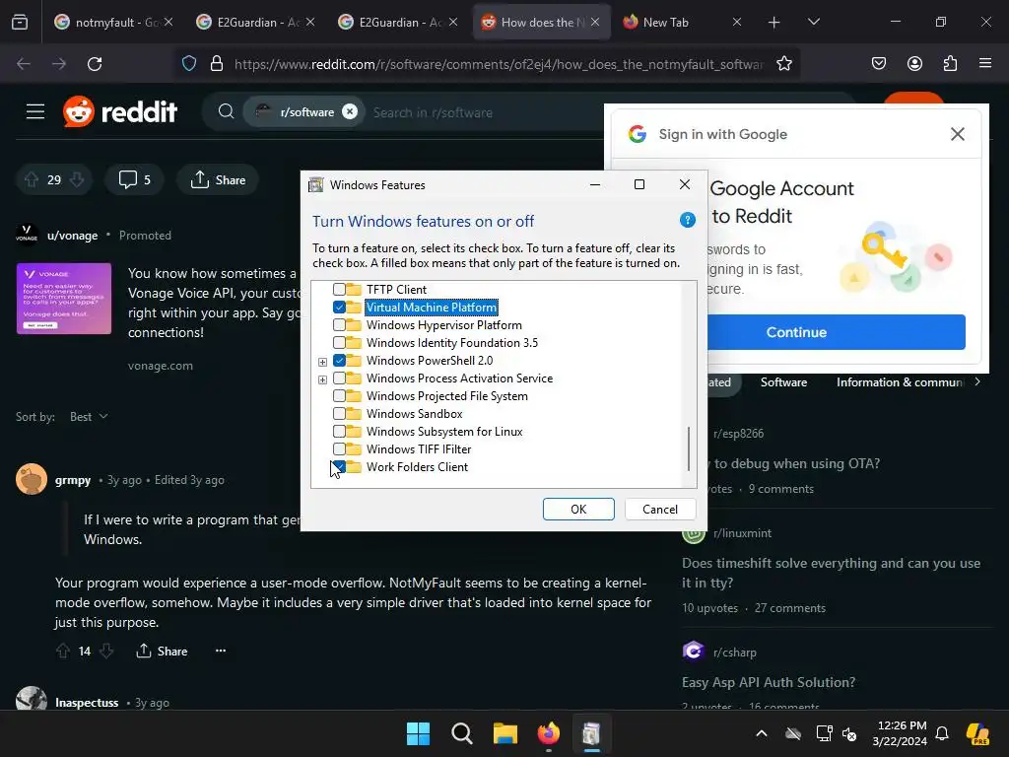Expand Windows Process Activation Service node
The width and height of the screenshot is (1009, 757).
(x=322, y=379)
